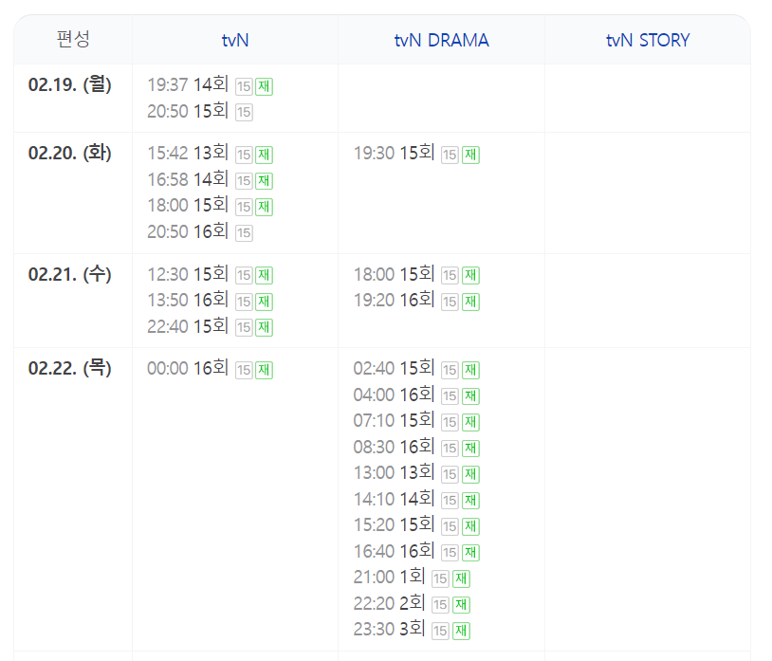Click tvN DRAMA 13:00 13회 entry

pyautogui.click(x=416, y=473)
